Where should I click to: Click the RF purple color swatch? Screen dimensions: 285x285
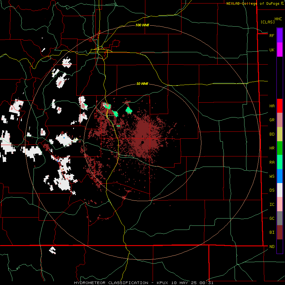(x=280, y=35)
